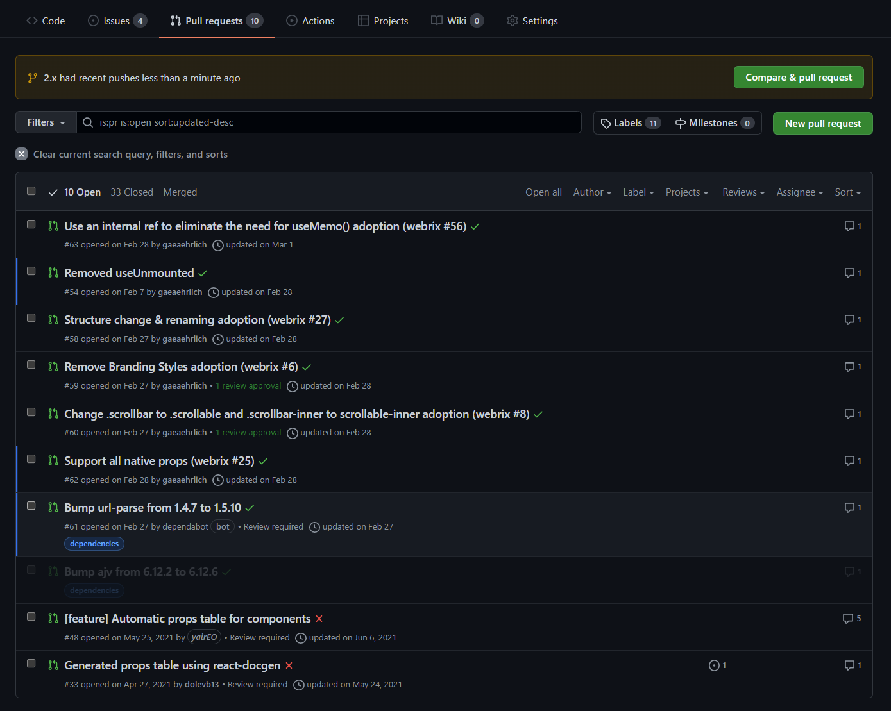Select the checkbox for PR #54
The image size is (891, 711).
point(31,271)
